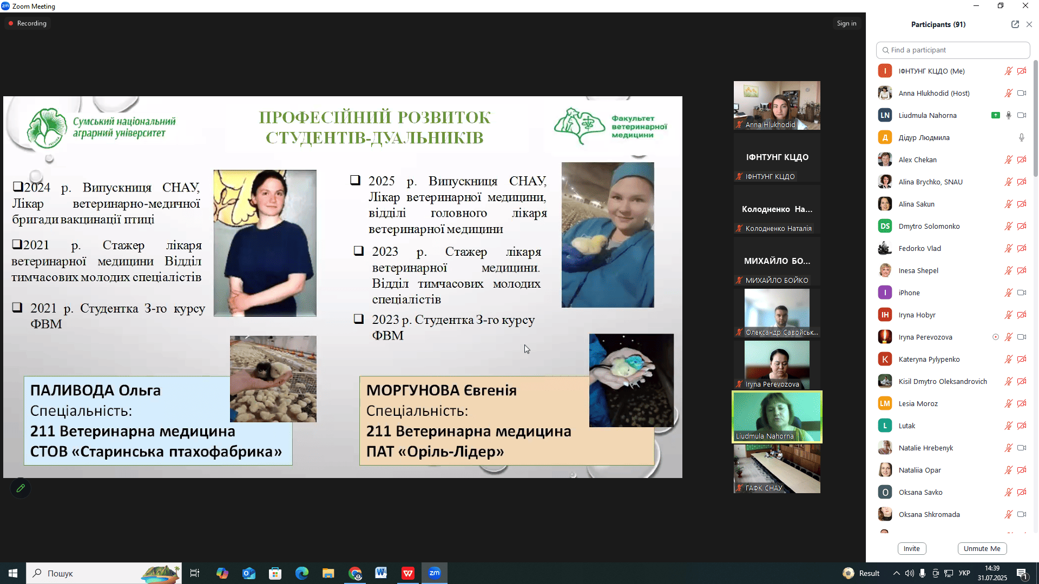Image resolution: width=1039 pixels, height=584 pixels.
Task: Click Liudmula Nahorna's highlighted video thumbnail
Action: click(777, 417)
